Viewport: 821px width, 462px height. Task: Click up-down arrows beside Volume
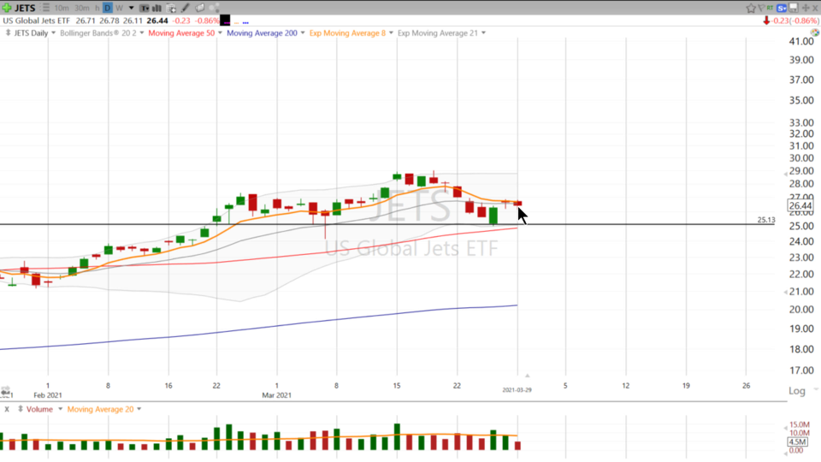(x=20, y=409)
